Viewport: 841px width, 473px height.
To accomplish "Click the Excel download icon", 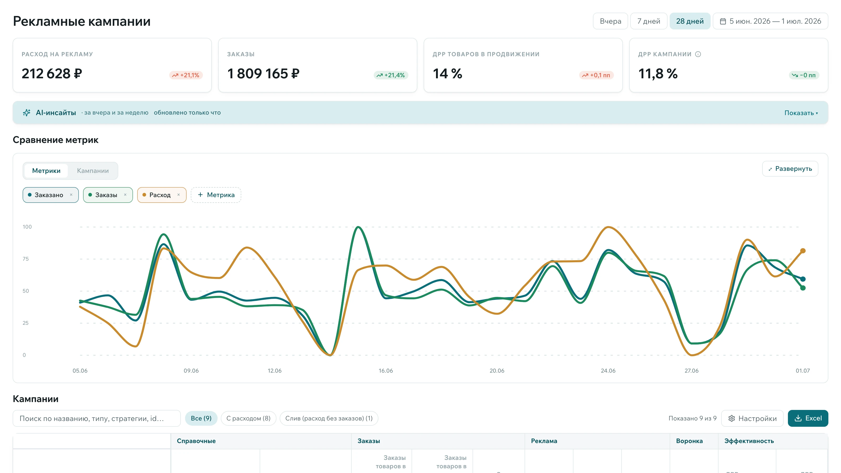I will click(798, 418).
